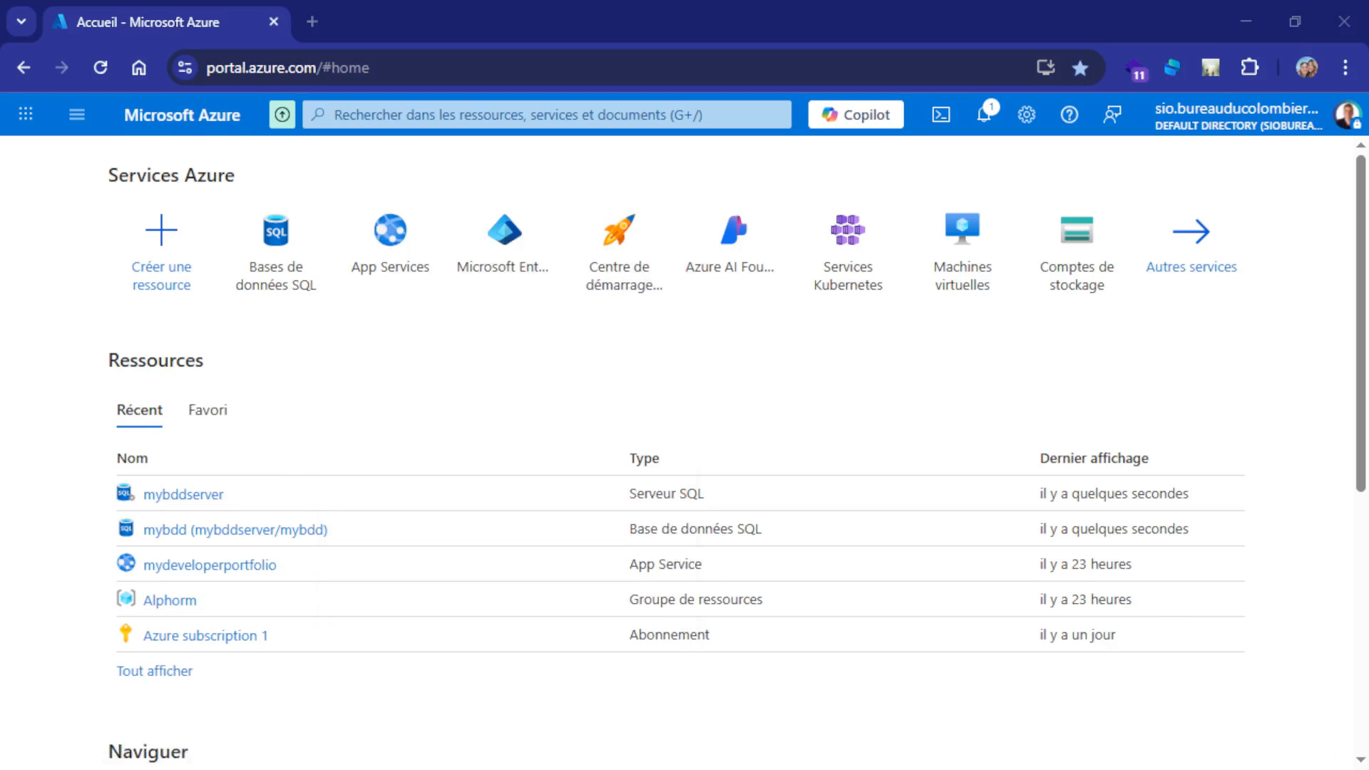Select the Machines virtuelles service icon
The image size is (1369, 770).
point(962,228)
